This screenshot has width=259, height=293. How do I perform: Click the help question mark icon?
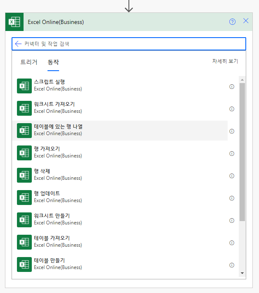tap(232, 22)
